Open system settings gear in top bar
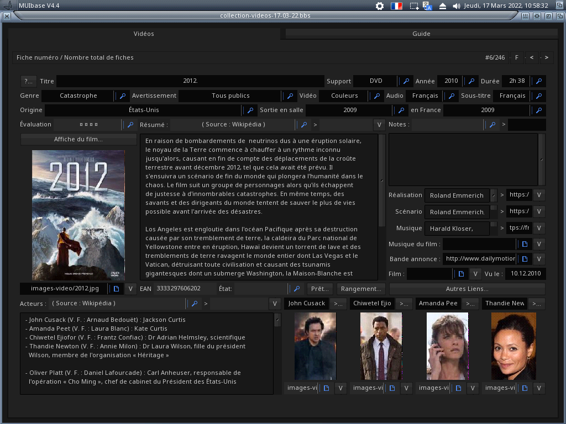Image resolution: width=566 pixels, height=424 pixels. (380, 6)
